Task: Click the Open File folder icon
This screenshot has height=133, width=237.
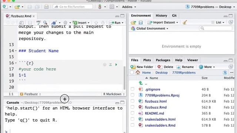Action: [17, 7]
